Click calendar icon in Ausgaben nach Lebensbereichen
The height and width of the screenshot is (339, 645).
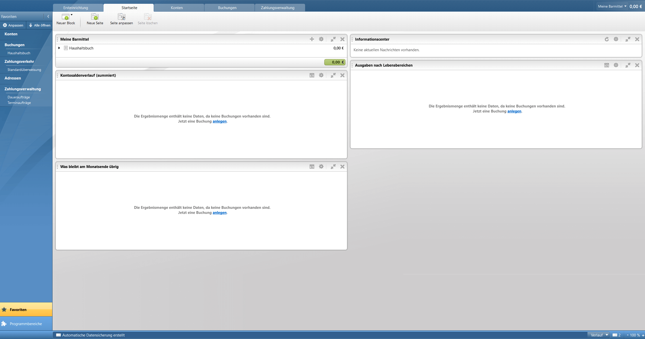(607, 65)
